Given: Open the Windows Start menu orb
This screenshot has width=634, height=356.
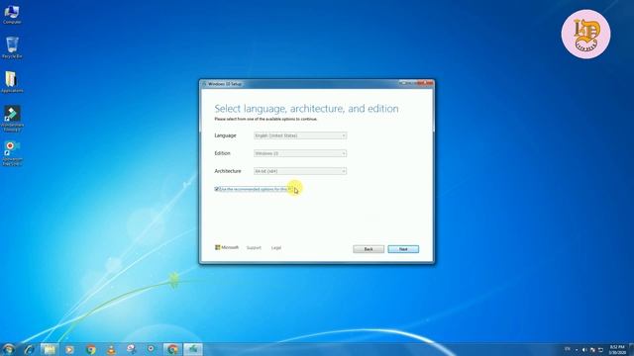Looking at the screenshot, I should click(8, 349).
